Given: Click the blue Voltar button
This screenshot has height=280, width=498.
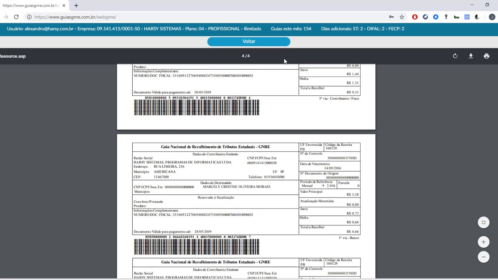Looking at the screenshot, I should coord(249,42).
